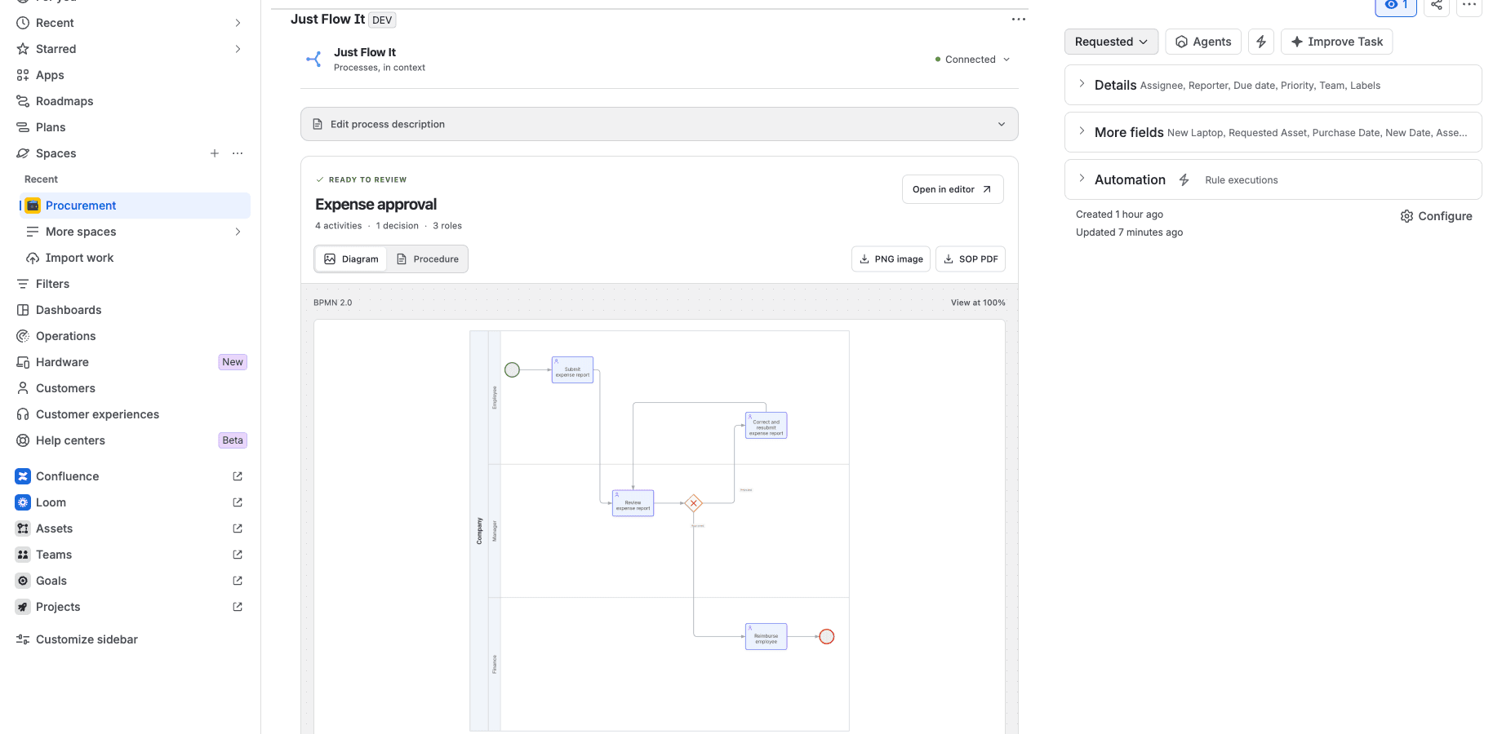Click the lightning bolt automation button
The image size is (1502, 734).
pyautogui.click(x=1261, y=42)
